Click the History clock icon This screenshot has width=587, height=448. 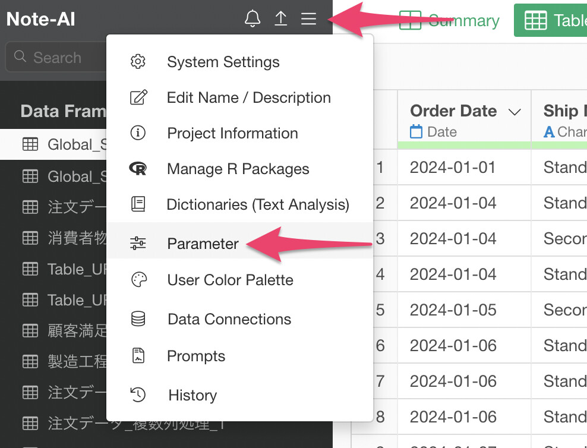138,395
